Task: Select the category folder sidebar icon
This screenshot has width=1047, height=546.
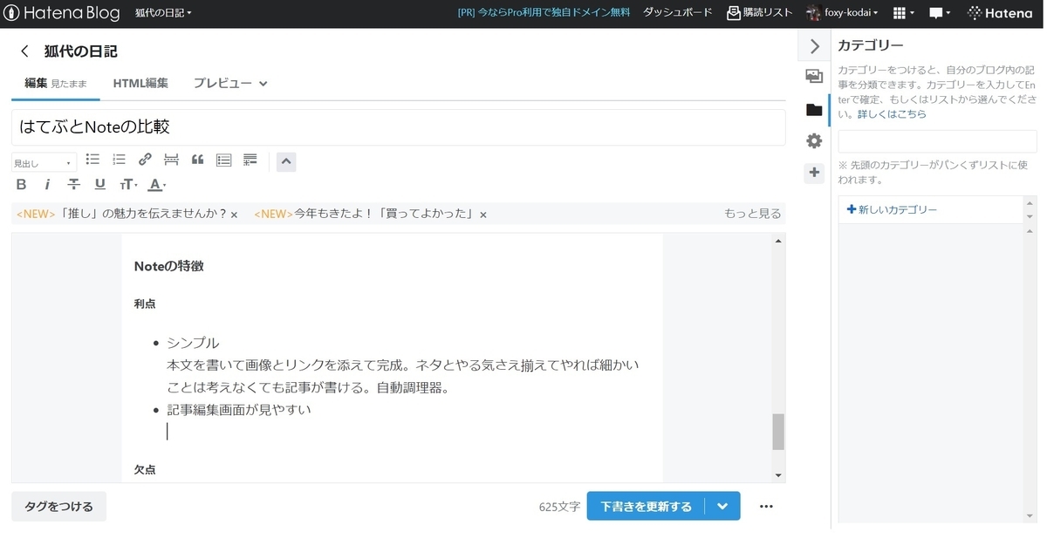Action: pos(814,109)
